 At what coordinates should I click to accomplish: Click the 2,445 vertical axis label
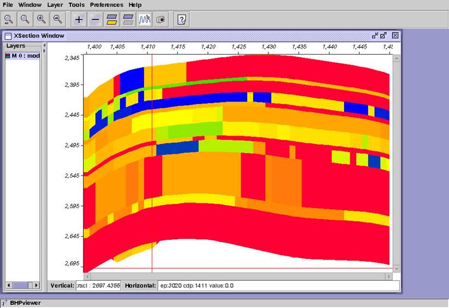point(72,115)
